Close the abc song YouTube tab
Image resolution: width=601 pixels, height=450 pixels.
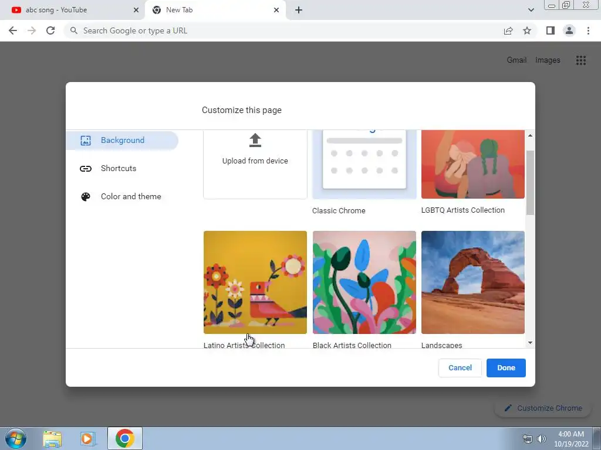[x=136, y=10]
